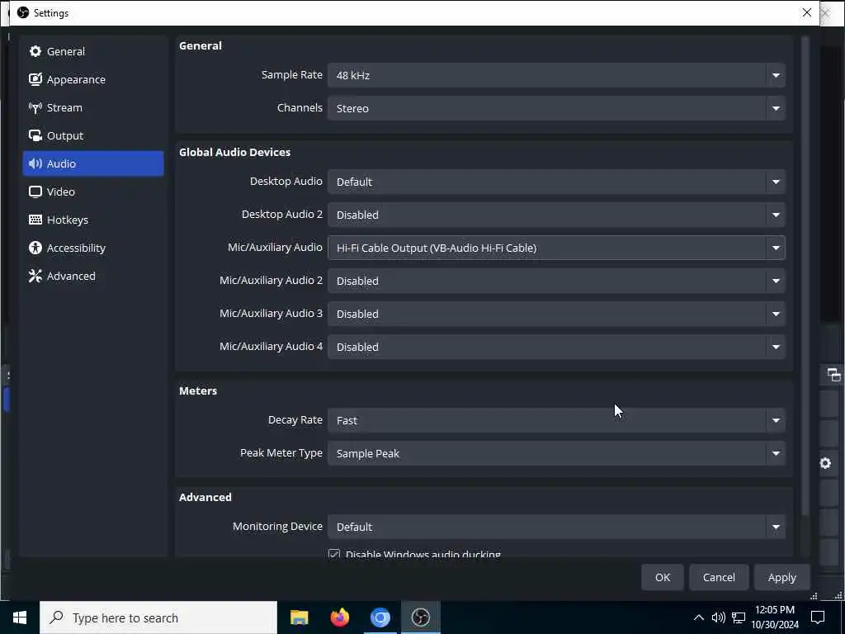Click the system volume tray icon
The width and height of the screenshot is (845, 634).
pos(718,617)
